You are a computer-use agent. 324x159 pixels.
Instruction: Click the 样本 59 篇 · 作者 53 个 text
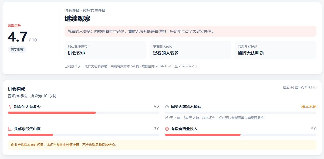(300, 88)
